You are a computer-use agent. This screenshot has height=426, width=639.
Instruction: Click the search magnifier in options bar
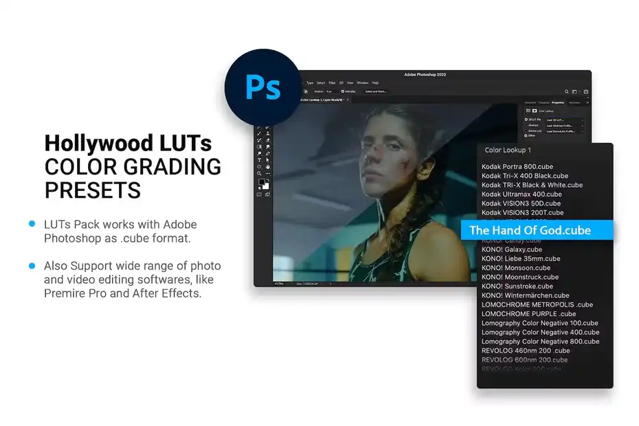(x=566, y=91)
